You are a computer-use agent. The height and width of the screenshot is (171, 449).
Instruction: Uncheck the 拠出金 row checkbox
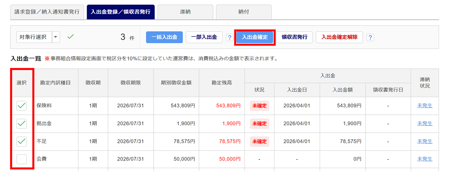pyautogui.click(x=22, y=124)
